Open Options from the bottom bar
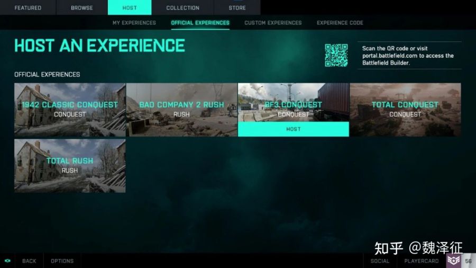The height and width of the screenshot is (268, 476). point(62,261)
